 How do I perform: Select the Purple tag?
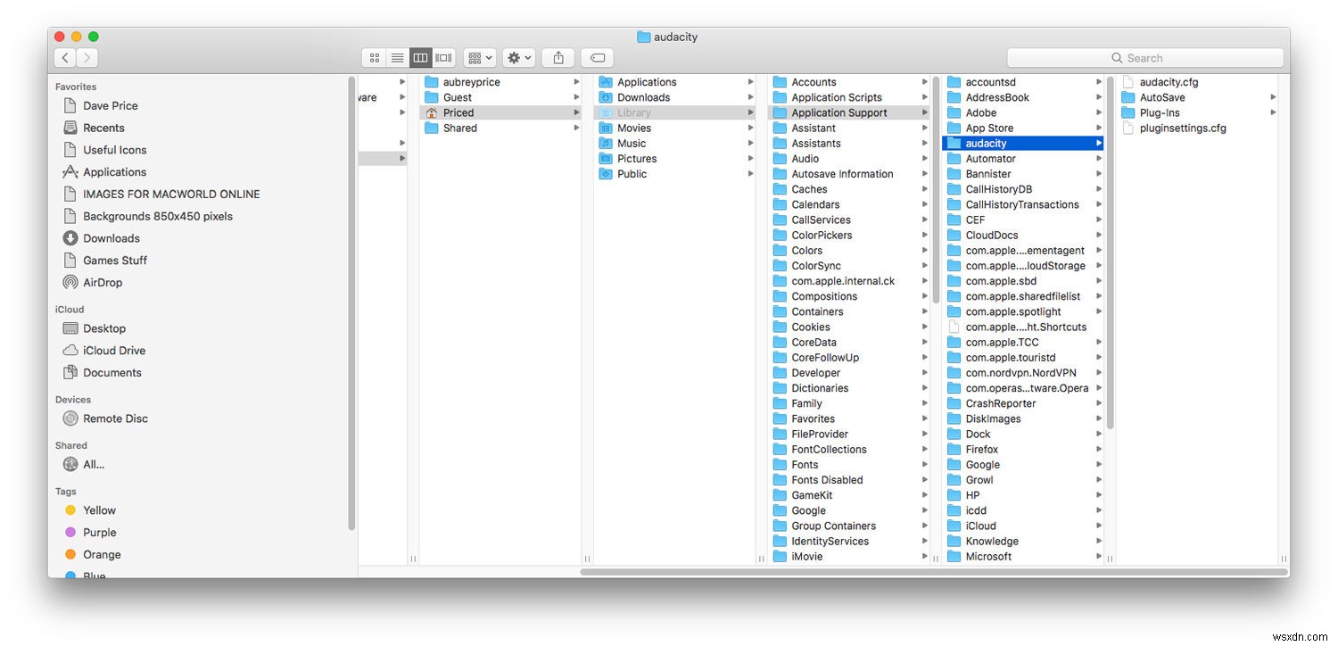click(x=99, y=533)
